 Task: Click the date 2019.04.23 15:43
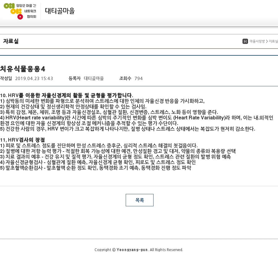(x=34, y=79)
